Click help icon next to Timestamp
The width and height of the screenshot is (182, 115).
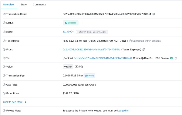point(4,41)
